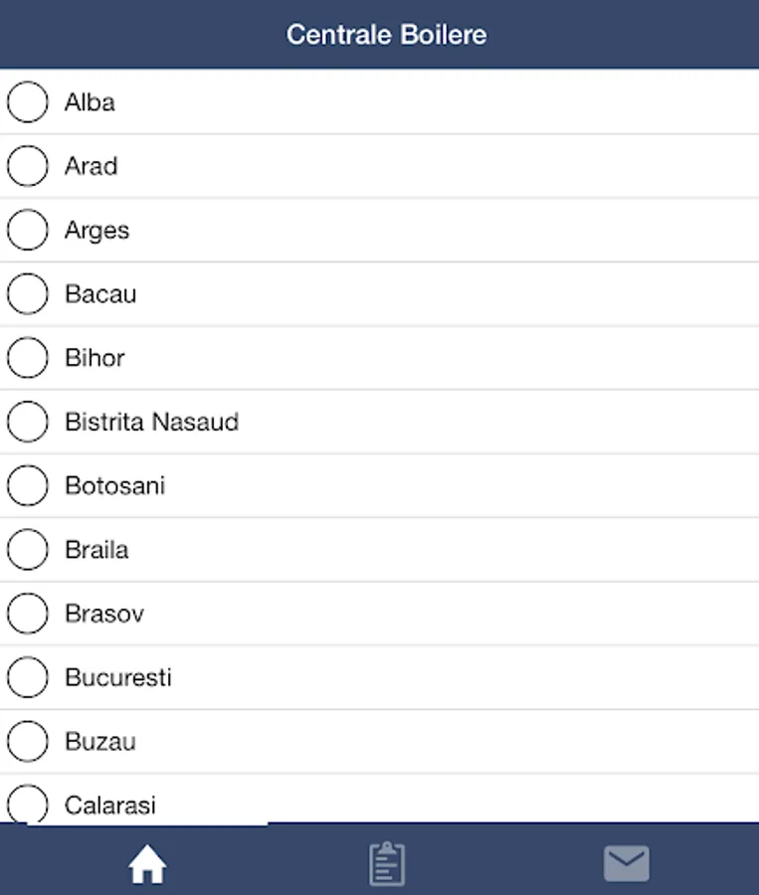759x895 pixels.
Task: Open the clipboard list icon
Action: (386, 863)
